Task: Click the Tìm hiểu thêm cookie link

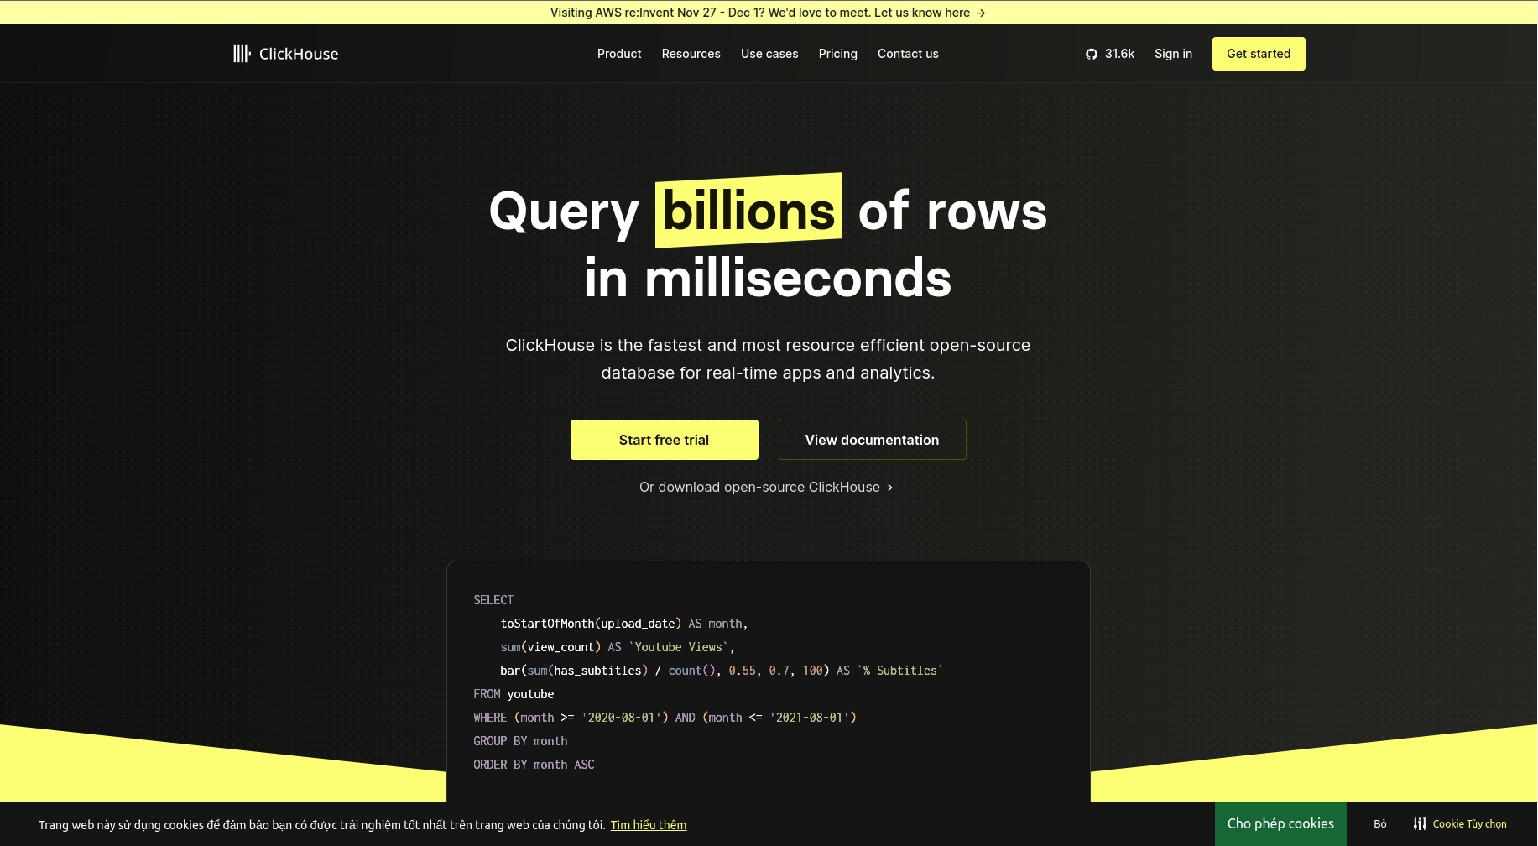Action: (x=649, y=825)
